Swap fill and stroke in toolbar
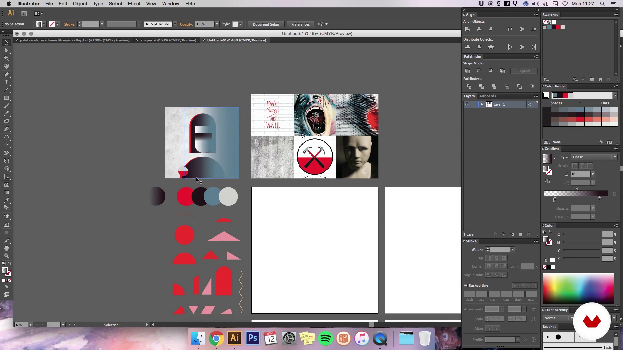The height and width of the screenshot is (350, 623). (x=10, y=263)
